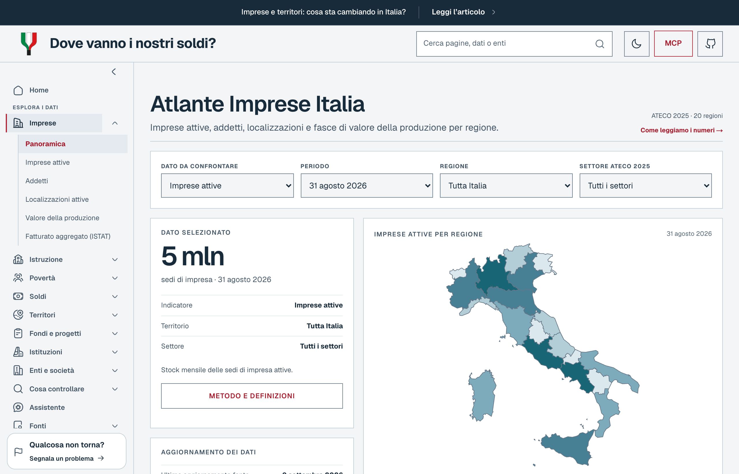The image size is (739, 474).
Task: Open Localizzazioni attive submenu item
Action: [x=57, y=199]
